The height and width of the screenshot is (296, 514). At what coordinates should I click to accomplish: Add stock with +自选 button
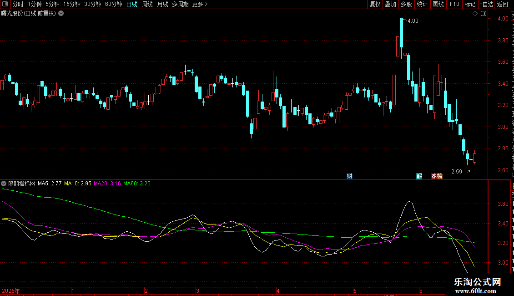pos(486,4)
